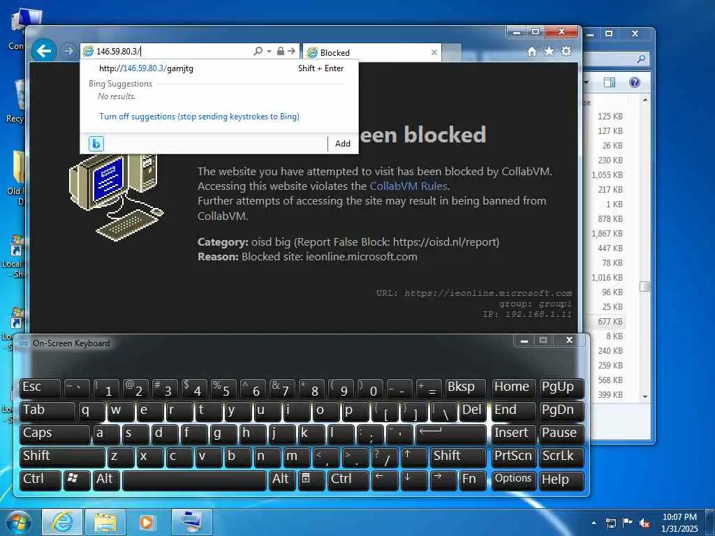This screenshot has height=536, width=715.
Task: Click the Windows logo key on keyboard
Action: [77, 480]
